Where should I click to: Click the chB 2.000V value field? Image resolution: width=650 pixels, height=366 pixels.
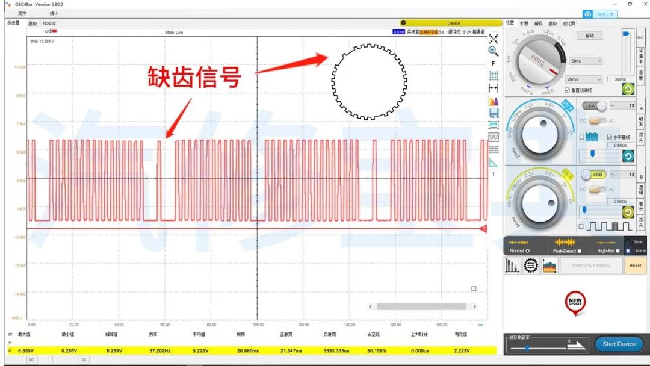pos(620,202)
